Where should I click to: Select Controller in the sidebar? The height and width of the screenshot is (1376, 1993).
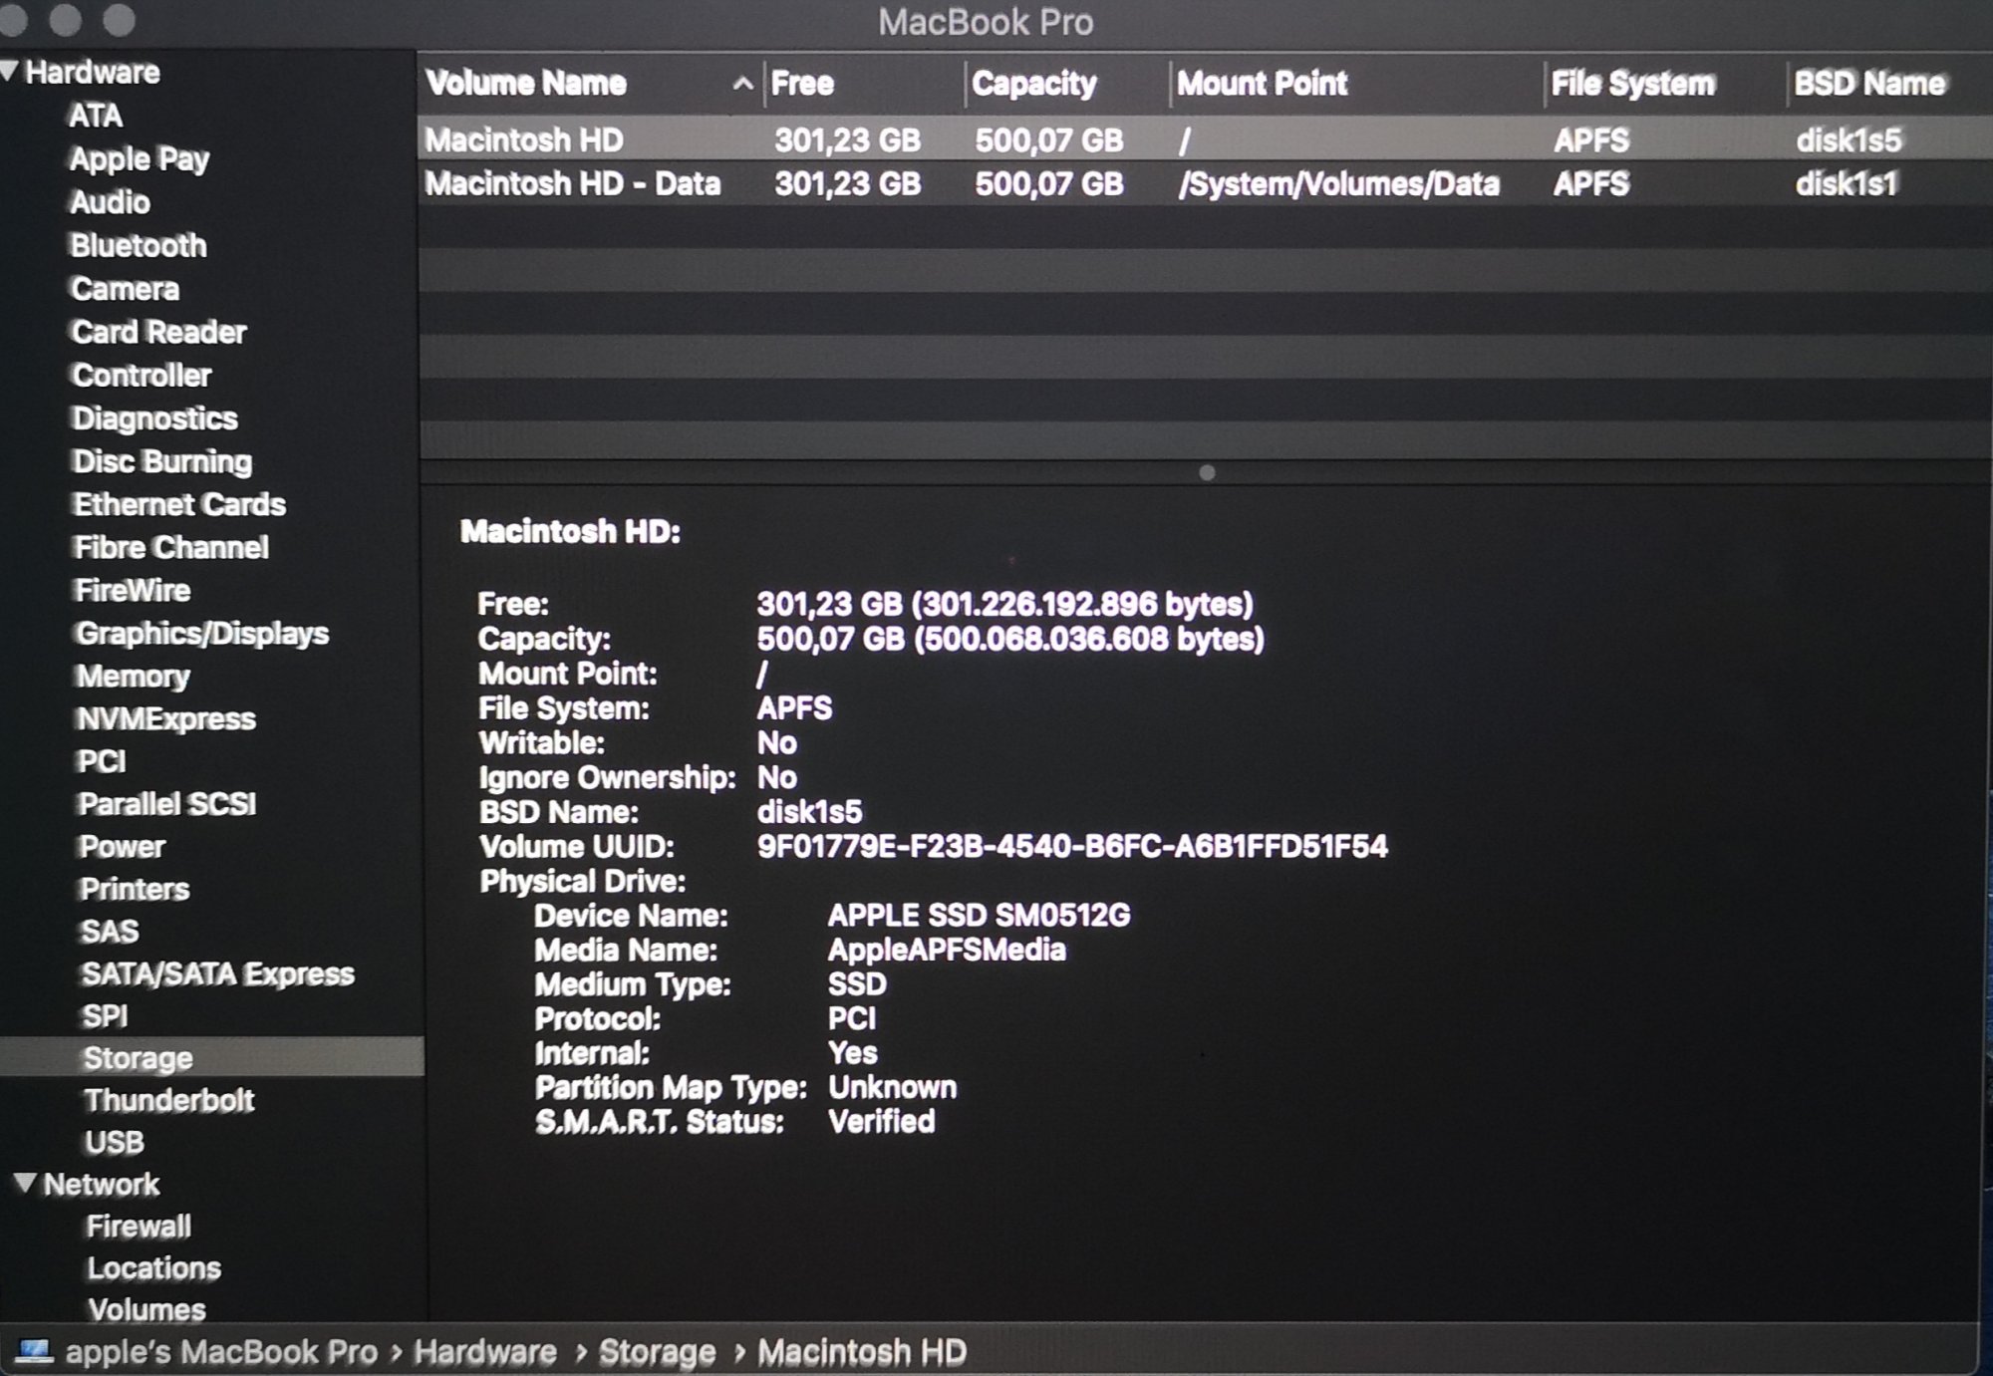pos(142,375)
